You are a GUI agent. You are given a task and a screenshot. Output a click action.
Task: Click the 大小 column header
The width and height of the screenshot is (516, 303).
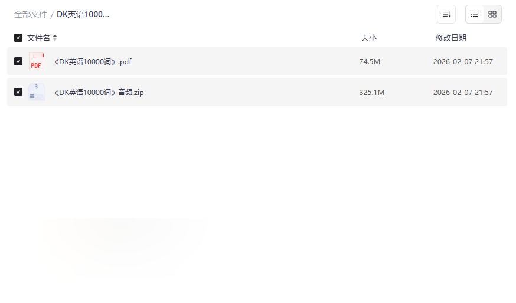coord(368,38)
